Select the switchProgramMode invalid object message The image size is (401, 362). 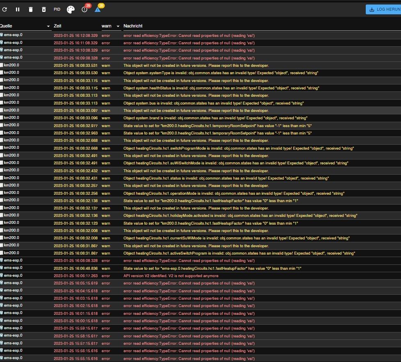239,148
